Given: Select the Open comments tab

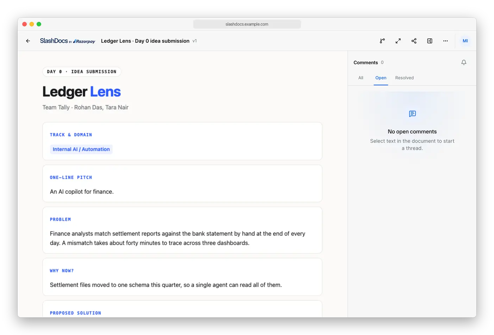Looking at the screenshot, I should [x=381, y=78].
